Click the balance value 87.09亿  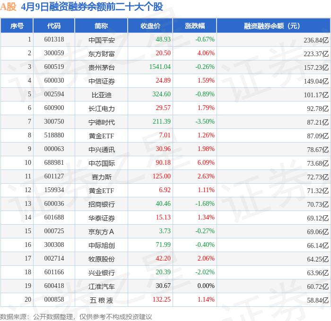tap(318, 136)
